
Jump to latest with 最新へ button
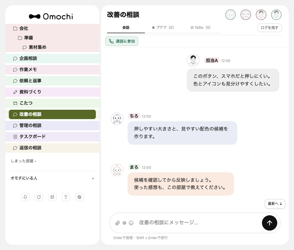[275, 204]
